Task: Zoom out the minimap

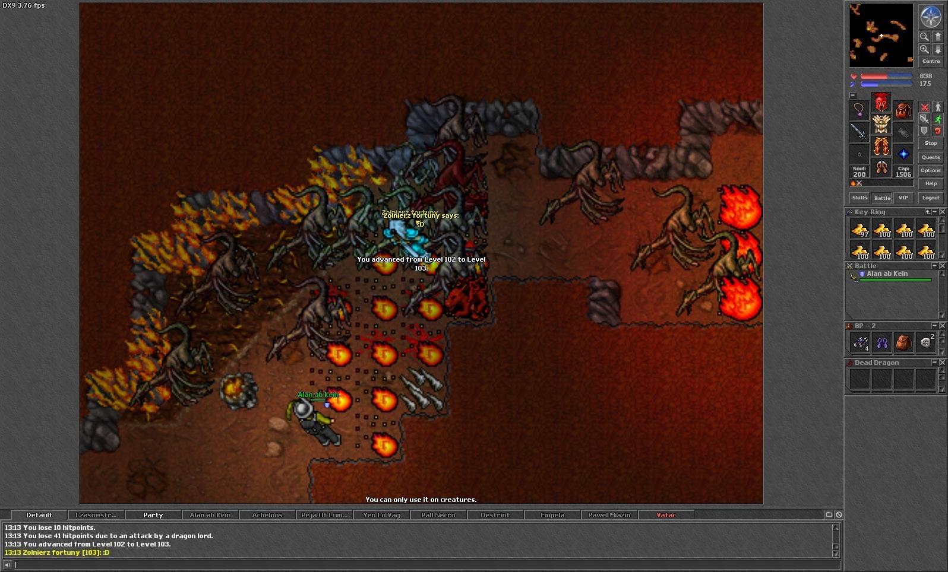Action: click(924, 37)
